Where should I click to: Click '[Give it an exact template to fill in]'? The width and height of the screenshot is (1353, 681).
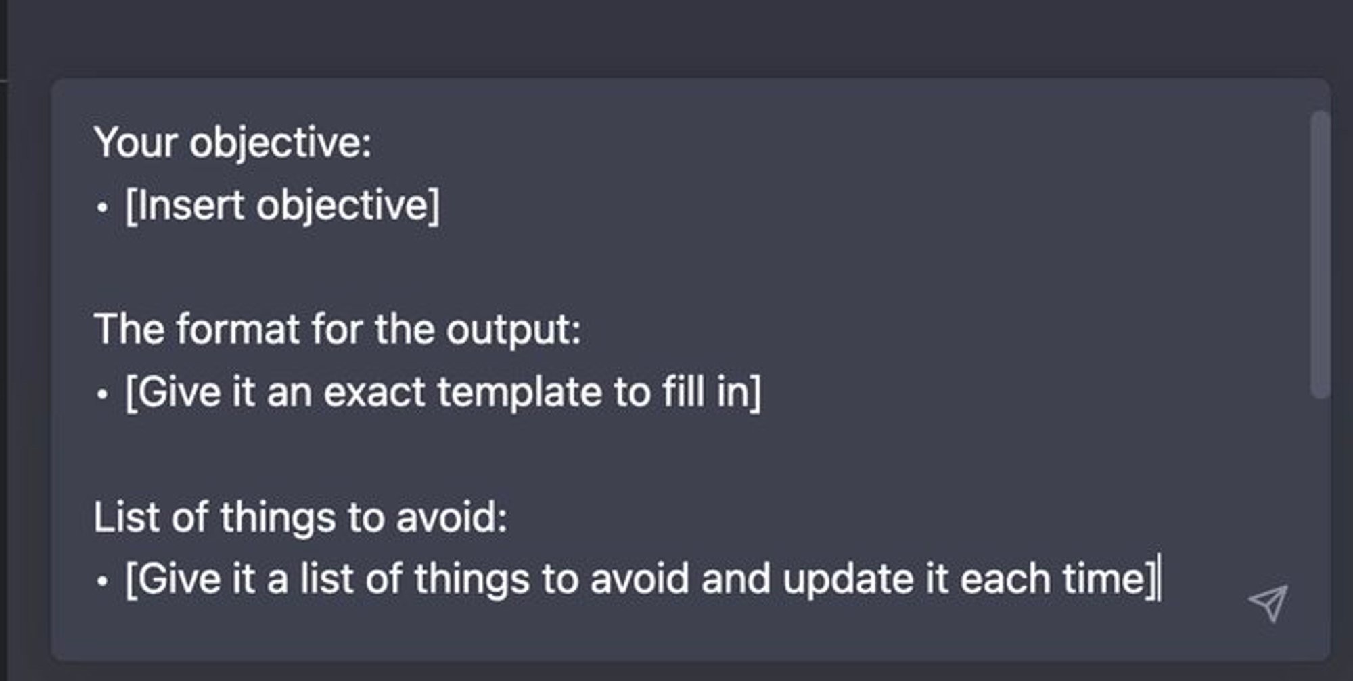pyautogui.click(x=443, y=392)
